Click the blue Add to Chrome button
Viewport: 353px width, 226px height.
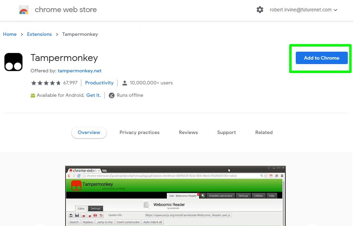[322, 58]
